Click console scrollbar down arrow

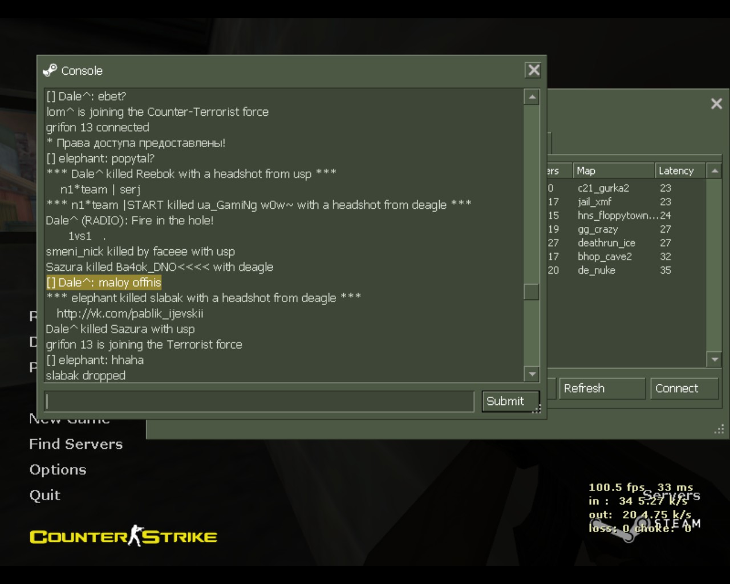coord(532,374)
